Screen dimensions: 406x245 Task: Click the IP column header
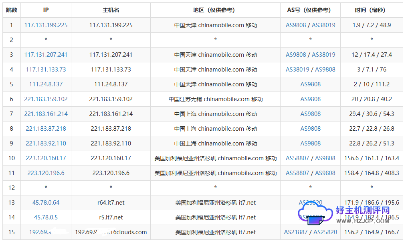[x=46, y=10]
